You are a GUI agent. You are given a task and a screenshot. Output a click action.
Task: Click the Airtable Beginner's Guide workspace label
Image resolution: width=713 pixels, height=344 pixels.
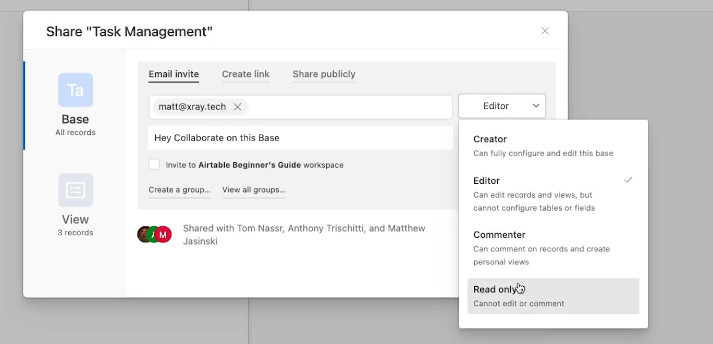(250, 165)
